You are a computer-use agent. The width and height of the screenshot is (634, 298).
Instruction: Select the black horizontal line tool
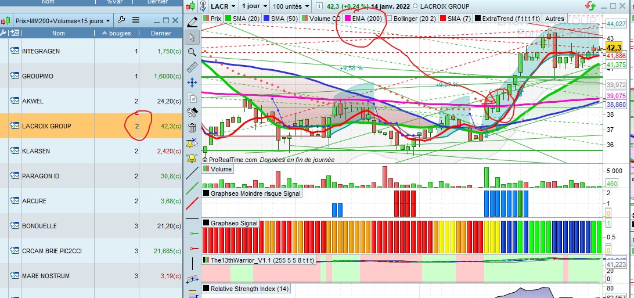(x=192, y=219)
